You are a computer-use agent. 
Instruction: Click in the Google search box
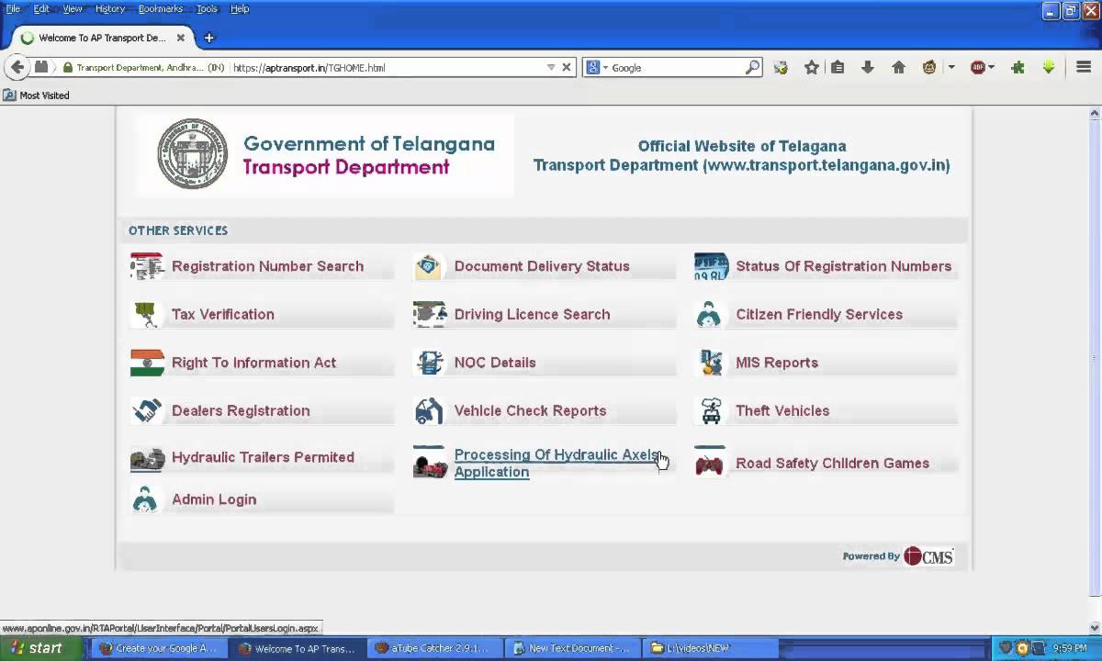pyautogui.click(x=677, y=67)
